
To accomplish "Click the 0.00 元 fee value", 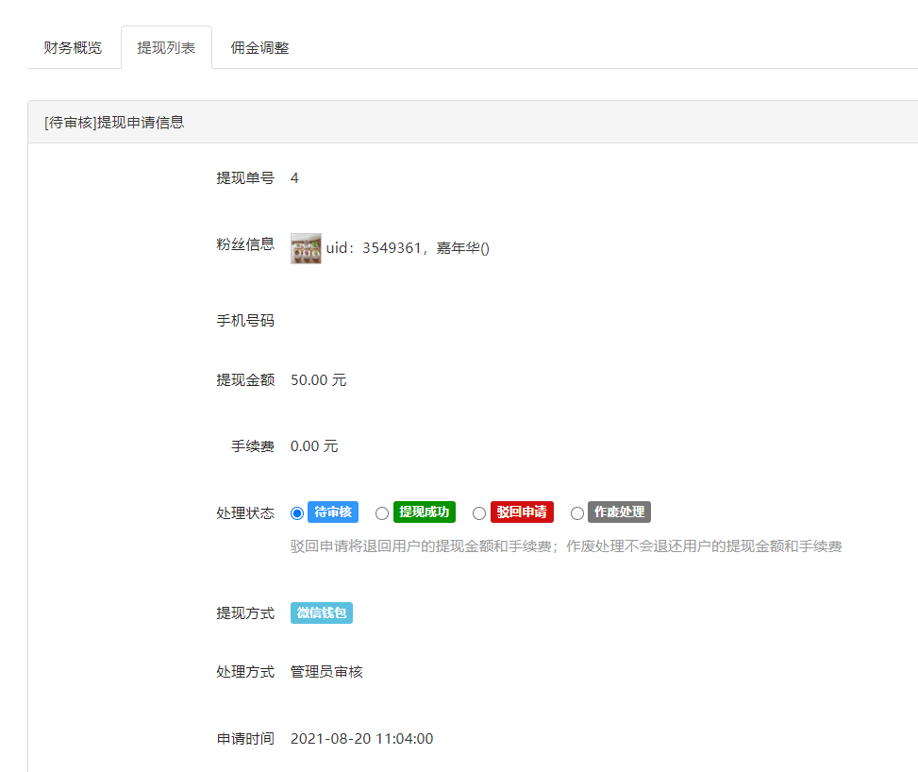I will coord(314,446).
